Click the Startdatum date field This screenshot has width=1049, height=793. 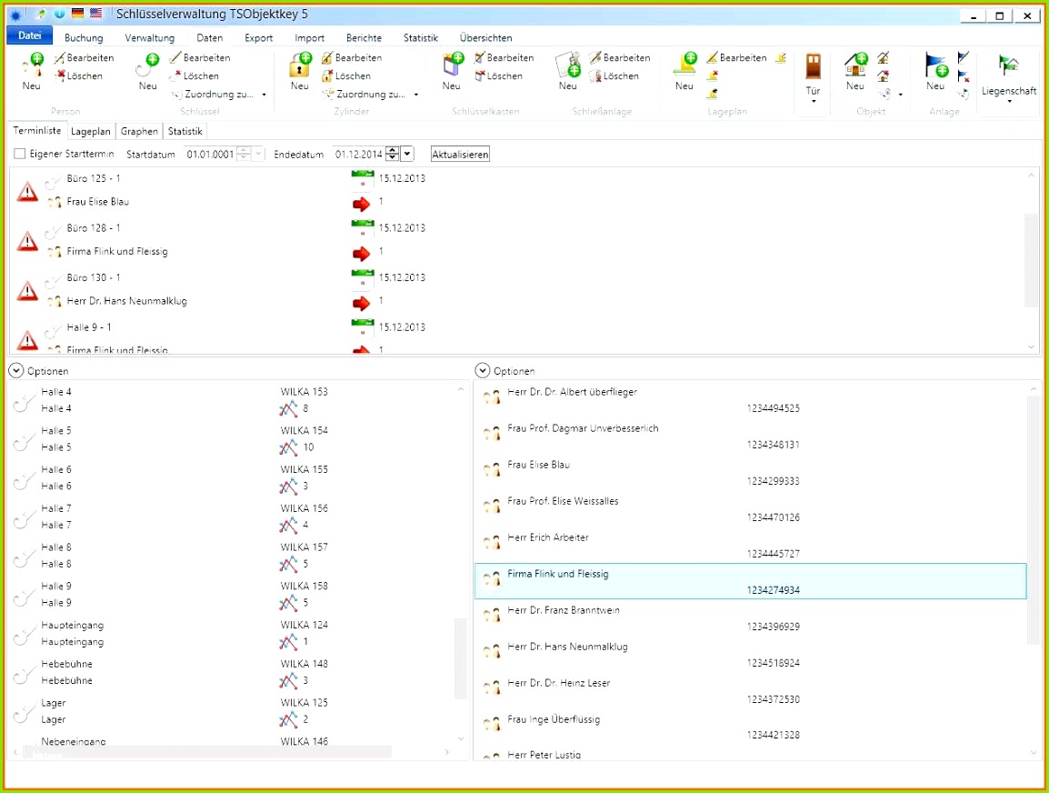pyautogui.click(x=210, y=155)
